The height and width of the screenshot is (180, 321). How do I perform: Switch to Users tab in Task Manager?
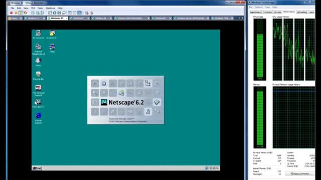tap(311, 12)
